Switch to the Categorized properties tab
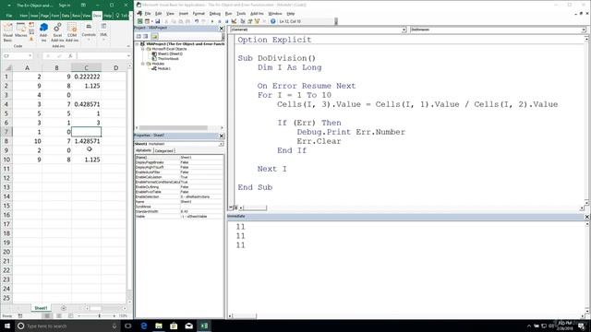Screen dimensions: 591x332 [164, 150]
